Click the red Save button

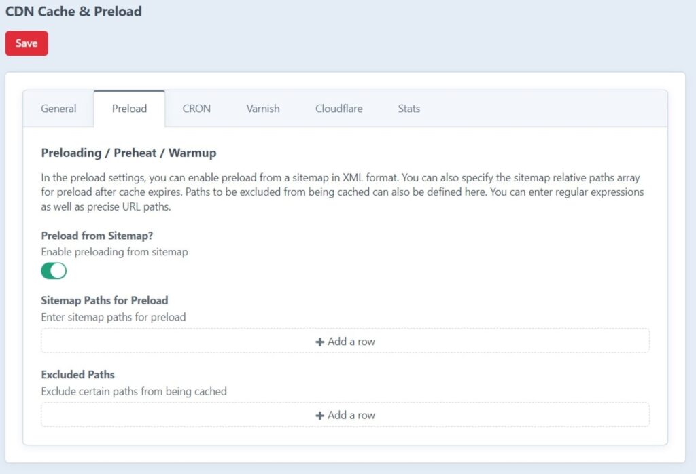(x=27, y=43)
